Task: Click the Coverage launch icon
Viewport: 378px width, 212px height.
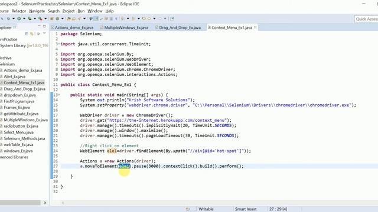Action: click(x=30, y=18)
